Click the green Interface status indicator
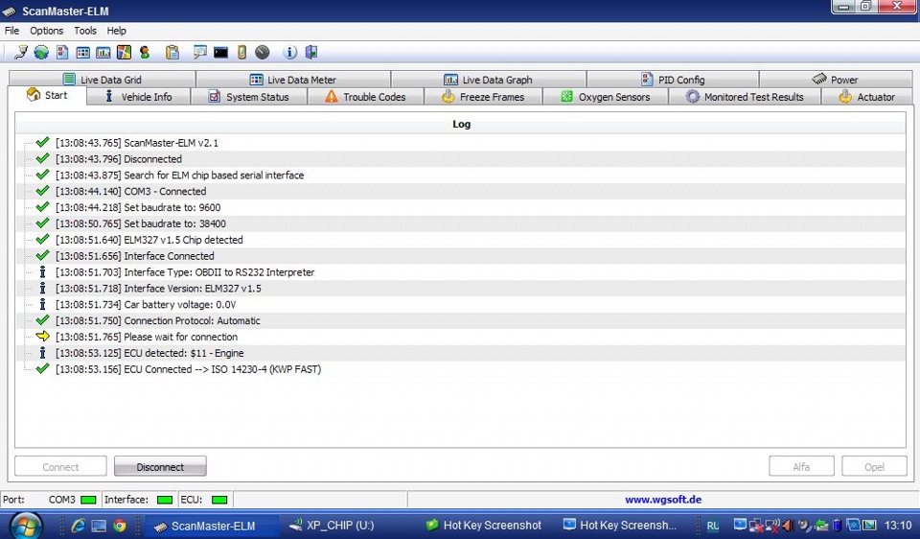Image resolution: width=920 pixels, height=539 pixels. pyautogui.click(x=165, y=500)
